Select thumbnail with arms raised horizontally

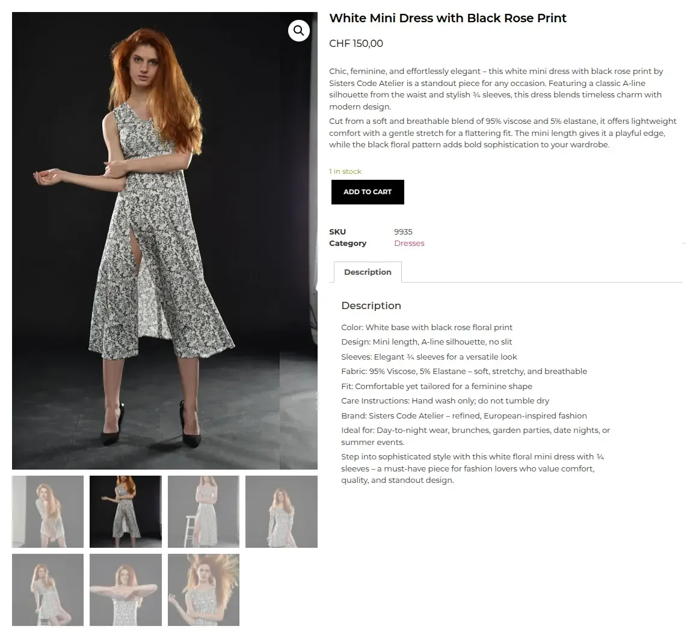pyautogui.click(x=126, y=590)
